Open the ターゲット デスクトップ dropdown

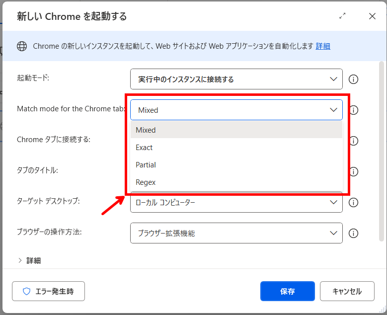pos(236,203)
